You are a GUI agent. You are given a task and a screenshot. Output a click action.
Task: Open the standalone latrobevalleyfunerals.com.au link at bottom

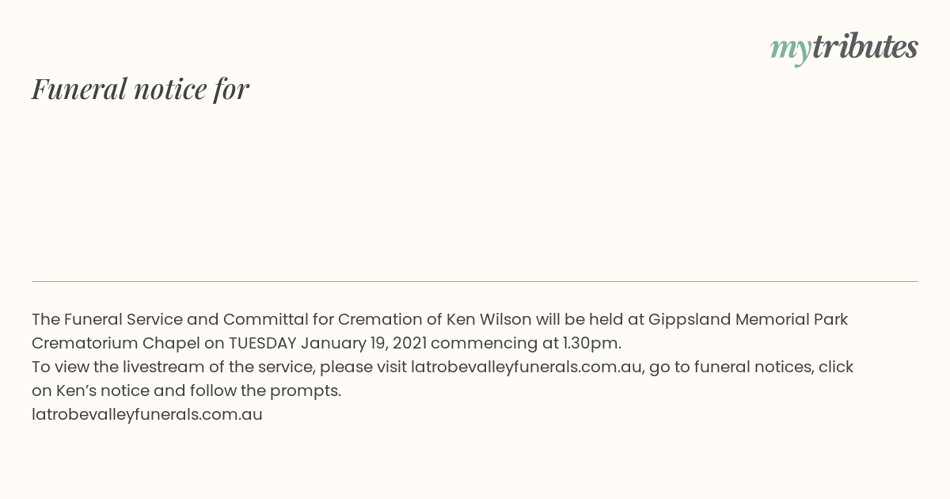[x=147, y=414]
